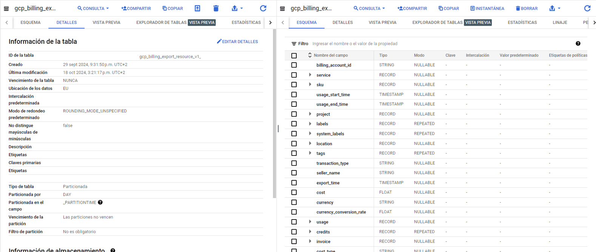
Task: Click the BORRAR button
Action: (x=527, y=8)
